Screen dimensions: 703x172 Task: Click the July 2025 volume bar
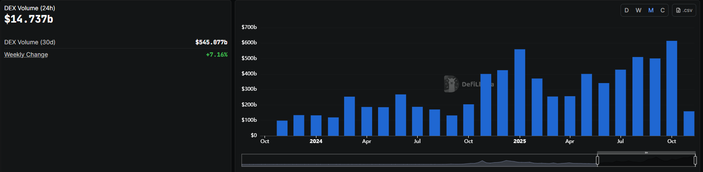coord(620,103)
